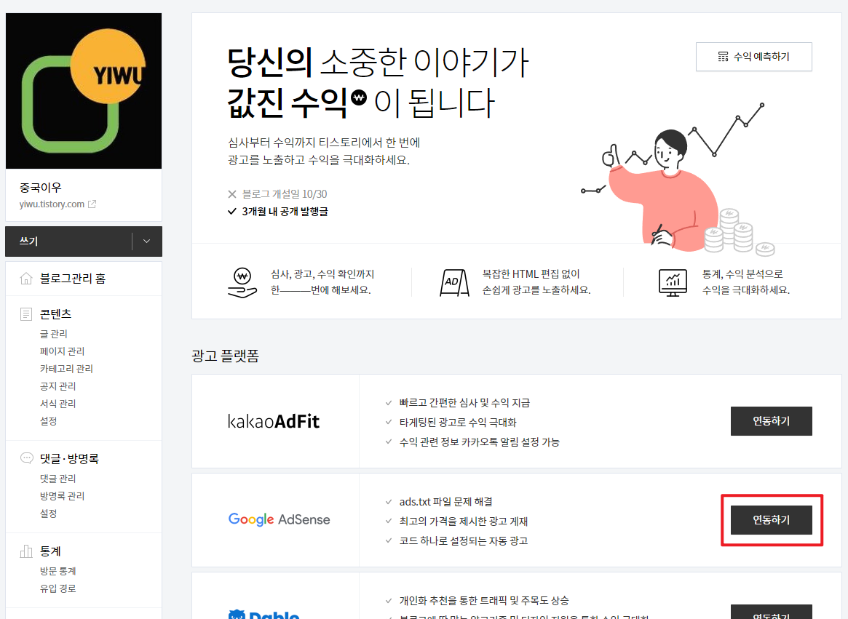Go to 블로그관리 홈
The height and width of the screenshot is (619, 848).
click(73, 279)
